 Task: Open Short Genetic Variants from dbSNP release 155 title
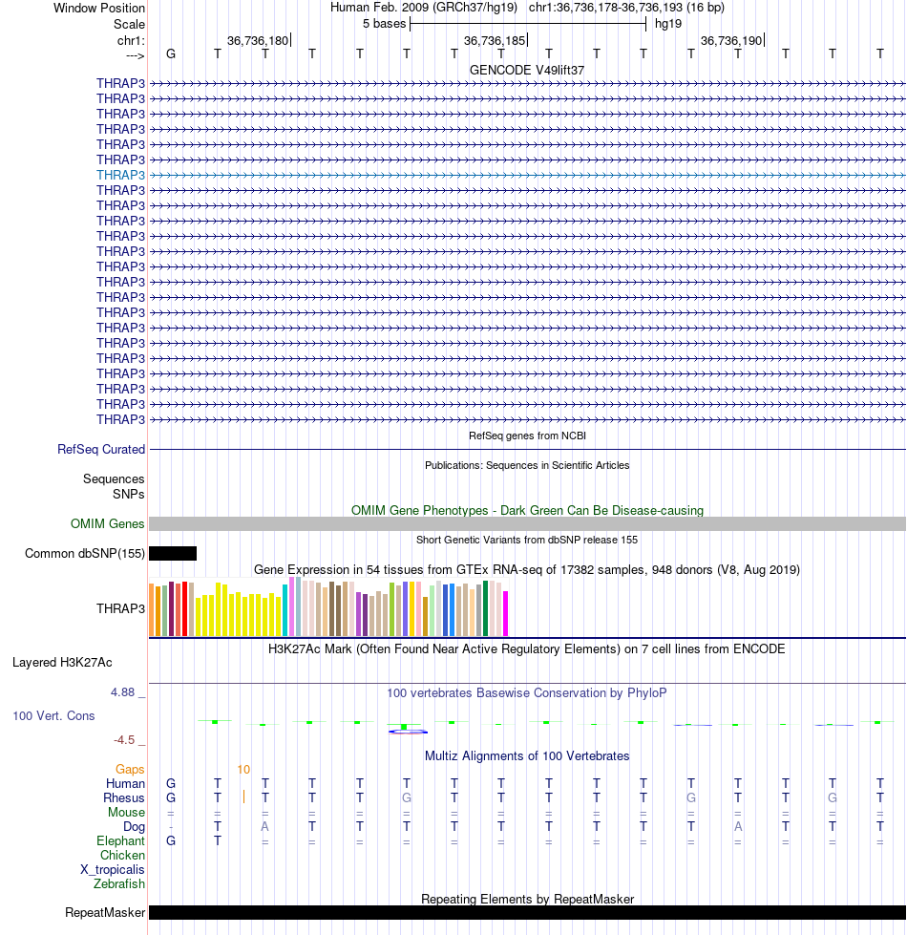[527, 540]
